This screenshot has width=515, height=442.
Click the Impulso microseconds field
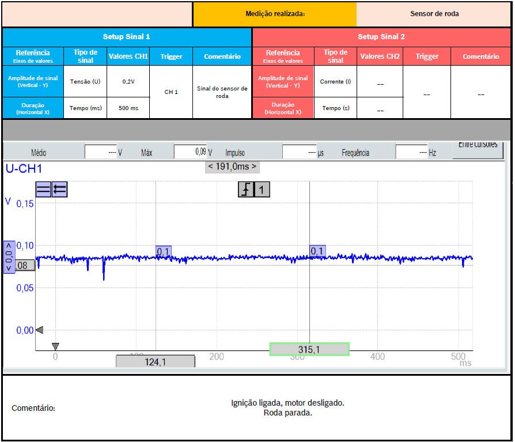point(299,152)
